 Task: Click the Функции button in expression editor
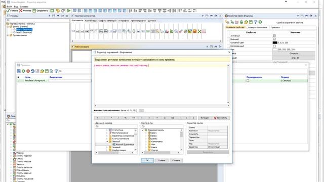pyautogui.click(x=205, y=118)
